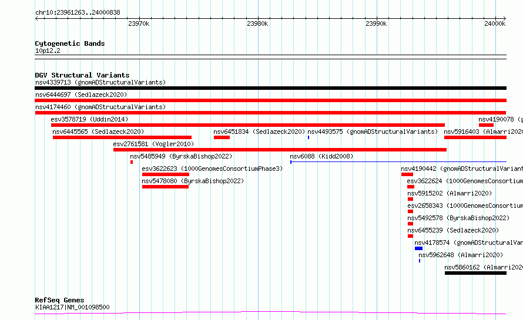The width and height of the screenshot is (523, 320).
Task: Open the esv3578719 (Uddin2014) variant label
Action: [89, 119]
